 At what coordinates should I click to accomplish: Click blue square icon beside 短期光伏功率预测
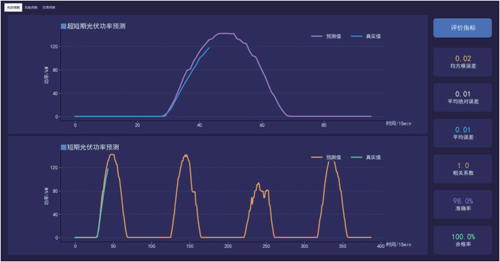64,148
